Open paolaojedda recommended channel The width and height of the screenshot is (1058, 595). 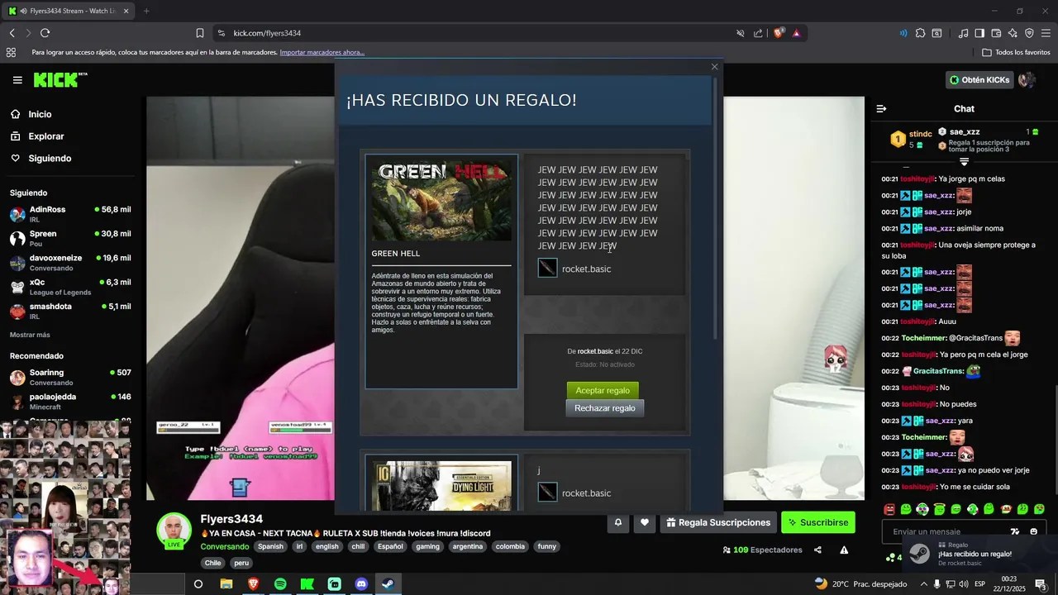[70, 402]
